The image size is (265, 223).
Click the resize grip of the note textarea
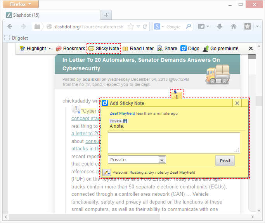coord(237,150)
